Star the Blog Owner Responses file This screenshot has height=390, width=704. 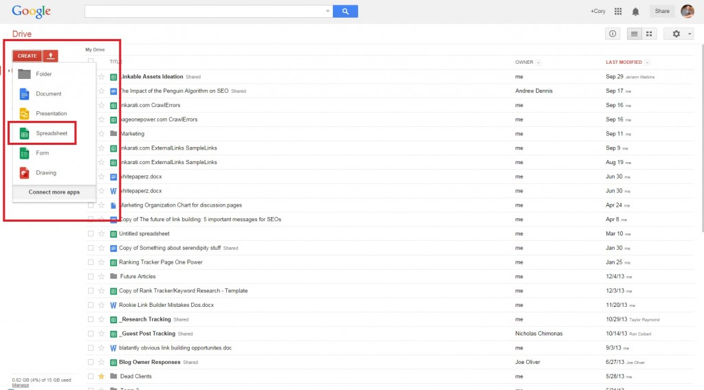[x=102, y=363]
